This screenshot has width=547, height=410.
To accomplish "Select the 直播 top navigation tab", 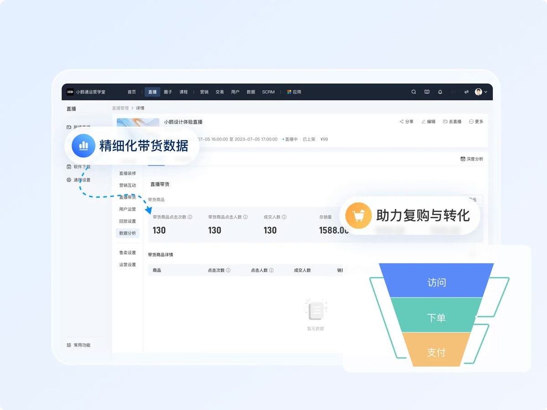I will coord(152,92).
